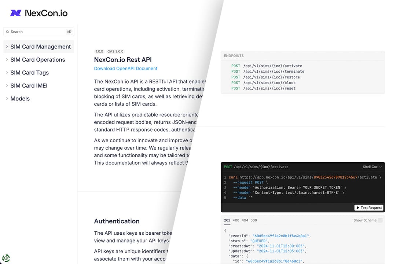Click the OAS 3.0.0 badge
396x264 pixels.
[x=115, y=51]
